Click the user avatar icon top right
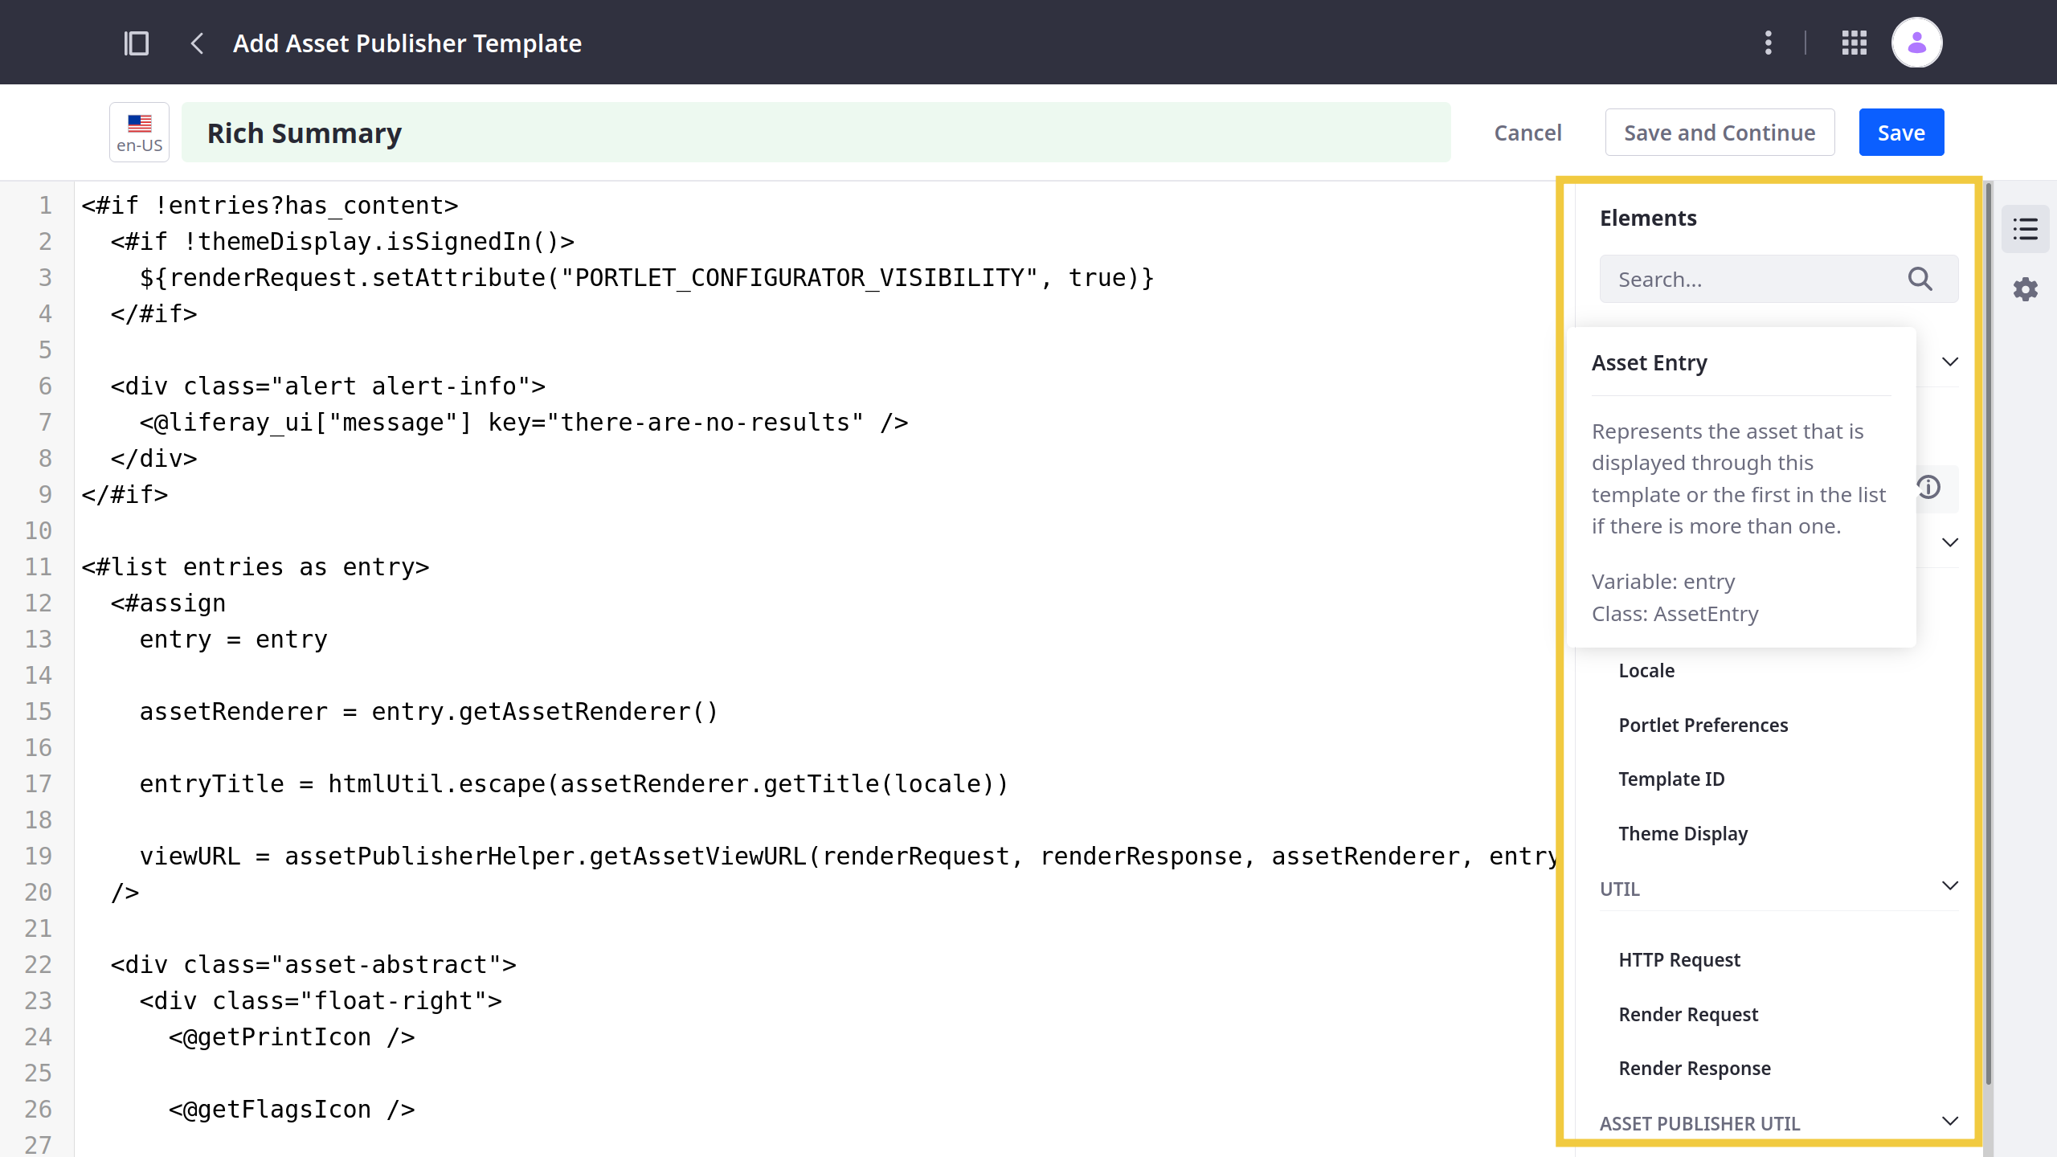The image size is (2057, 1157). click(x=1917, y=43)
